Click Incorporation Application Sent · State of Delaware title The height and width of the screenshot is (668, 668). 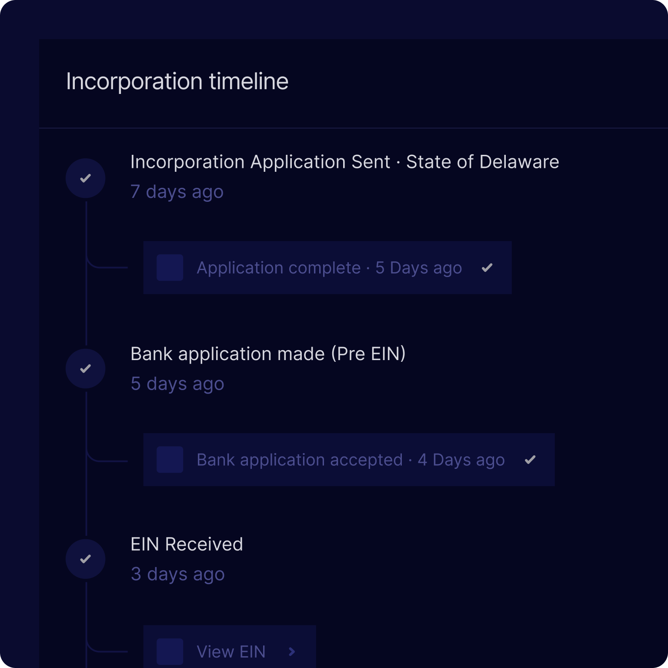pos(344,162)
